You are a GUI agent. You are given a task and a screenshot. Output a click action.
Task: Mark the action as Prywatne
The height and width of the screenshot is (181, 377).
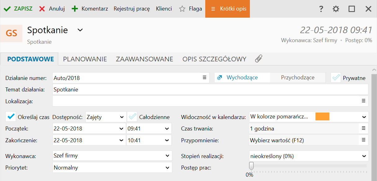(336, 78)
